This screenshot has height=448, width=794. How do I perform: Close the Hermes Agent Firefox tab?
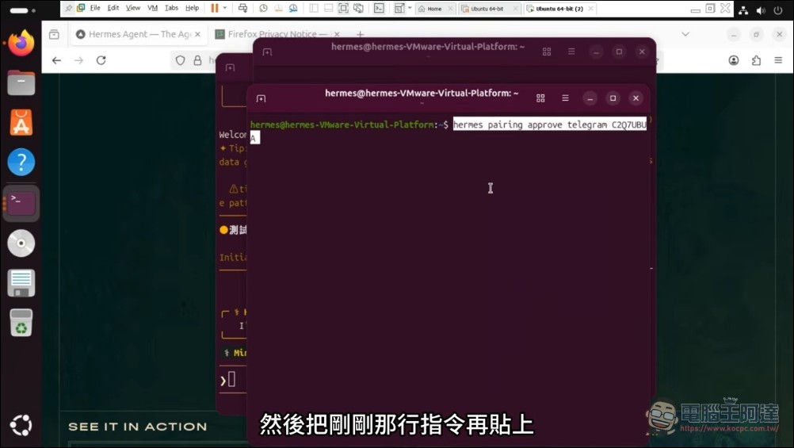(197, 34)
